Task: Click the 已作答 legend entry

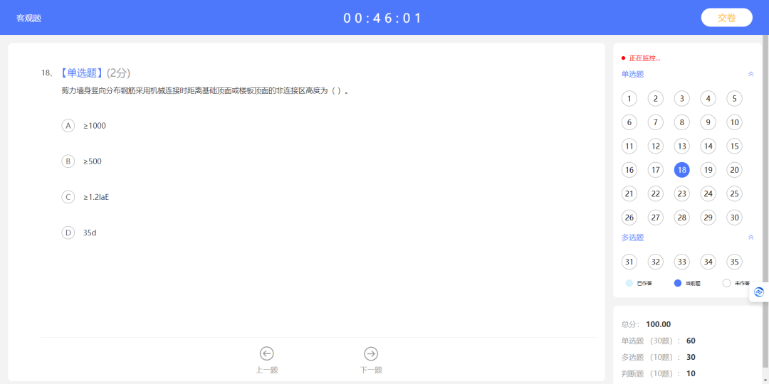Action: (x=639, y=283)
